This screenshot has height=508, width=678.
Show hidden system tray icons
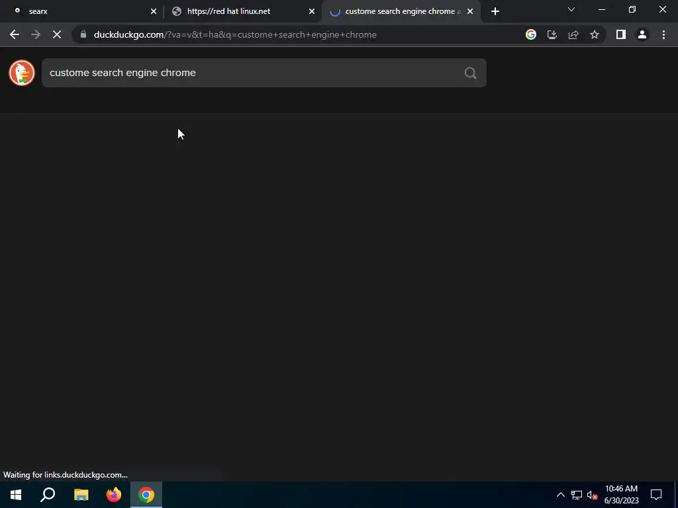coord(560,495)
